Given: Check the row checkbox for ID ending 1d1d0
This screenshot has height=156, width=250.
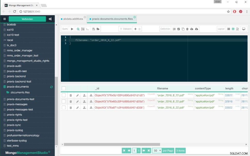Looking at the screenshot, I should 64,95.
